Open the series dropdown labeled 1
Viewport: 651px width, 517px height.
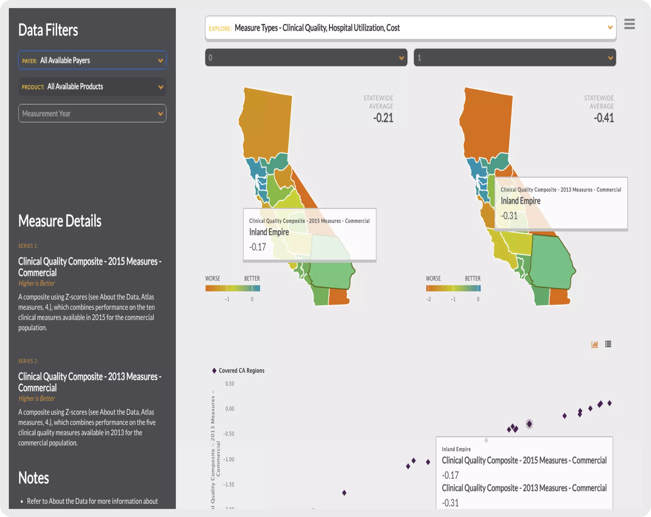tap(514, 58)
